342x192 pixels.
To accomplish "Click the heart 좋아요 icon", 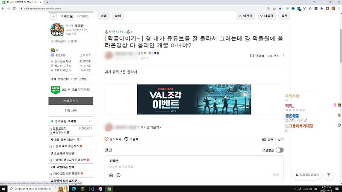I will (106, 139).
